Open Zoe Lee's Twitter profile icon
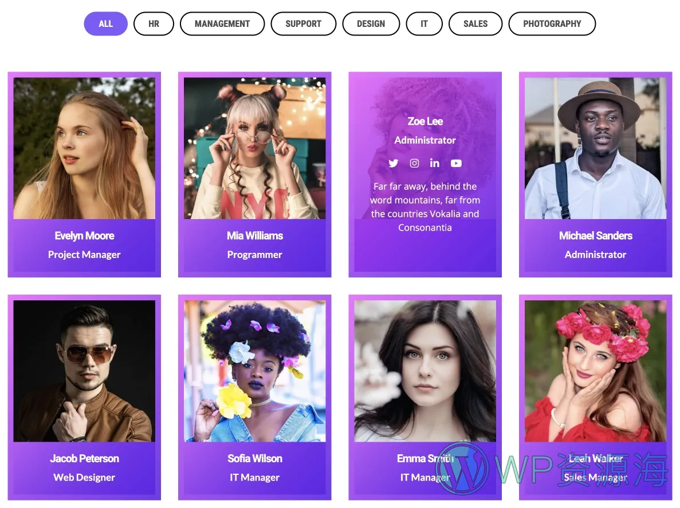 pyautogui.click(x=394, y=163)
